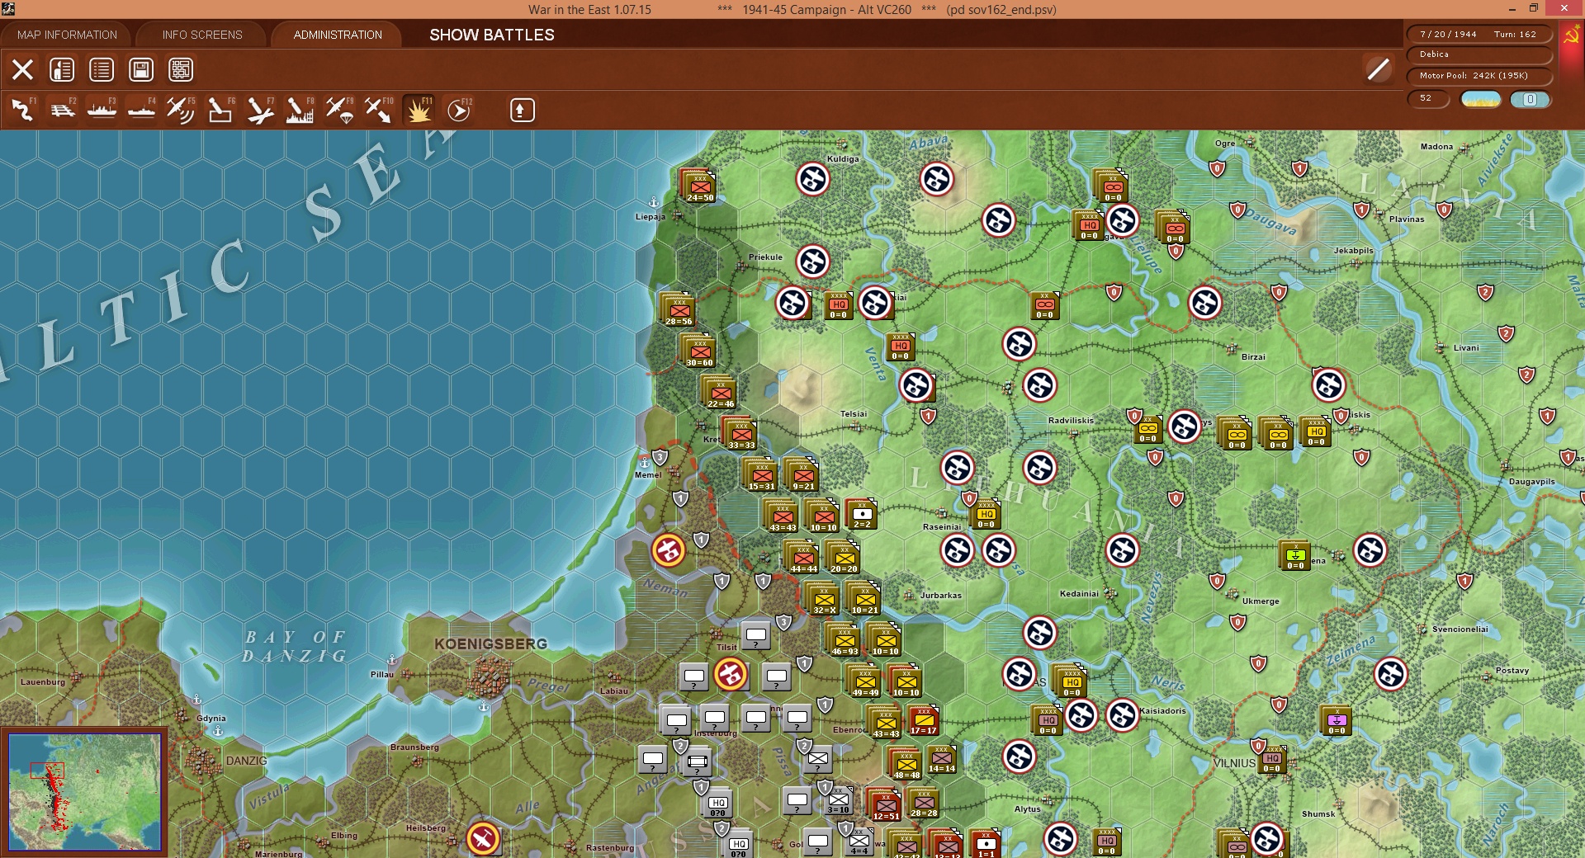Select the armored unit labeled 2=2

tap(862, 513)
